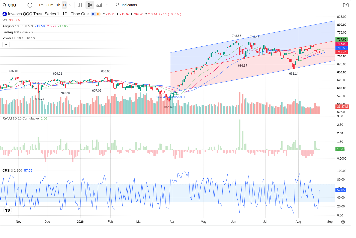Select the area chart style icon
This screenshot has width=356, height=238.
(x=99, y=5)
